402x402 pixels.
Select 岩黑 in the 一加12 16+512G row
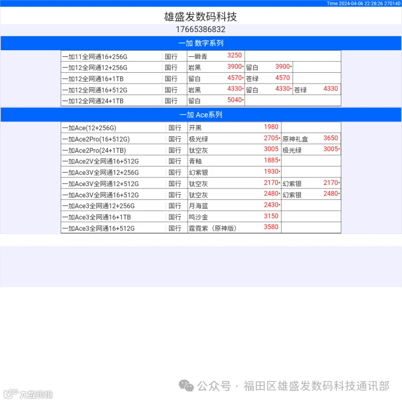194,90
